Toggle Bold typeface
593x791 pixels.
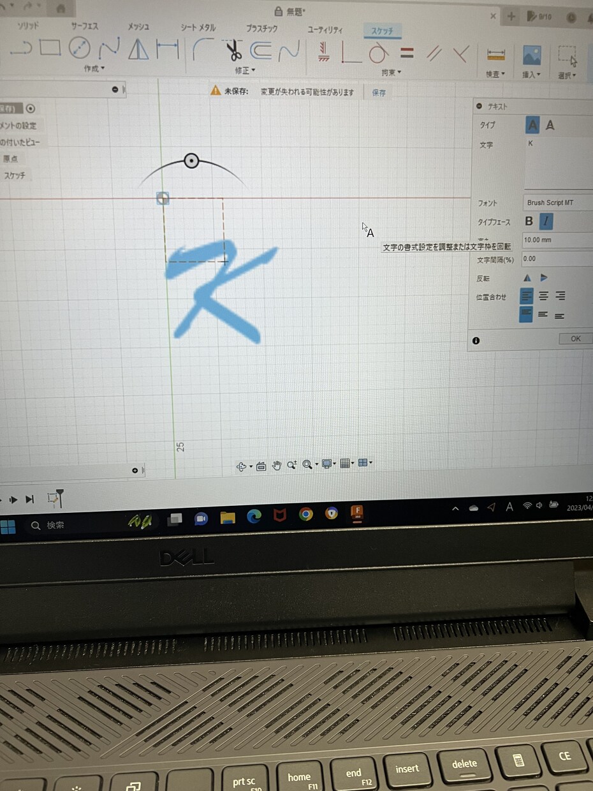pyautogui.click(x=529, y=221)
